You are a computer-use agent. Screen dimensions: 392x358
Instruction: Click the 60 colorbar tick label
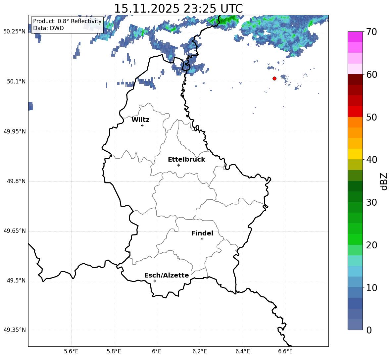(372, 75)
